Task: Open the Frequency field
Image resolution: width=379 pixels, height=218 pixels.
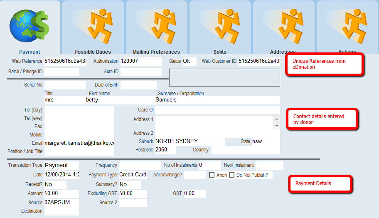Action: pyautogui.click(x=140, y=165)
